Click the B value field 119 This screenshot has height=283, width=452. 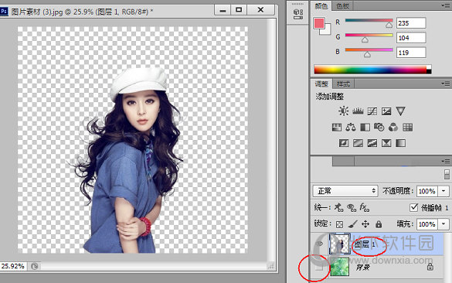coord(411,53)
